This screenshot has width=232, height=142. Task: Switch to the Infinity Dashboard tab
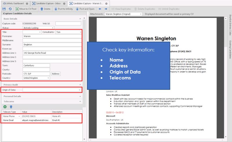click(x=14, y=3)
